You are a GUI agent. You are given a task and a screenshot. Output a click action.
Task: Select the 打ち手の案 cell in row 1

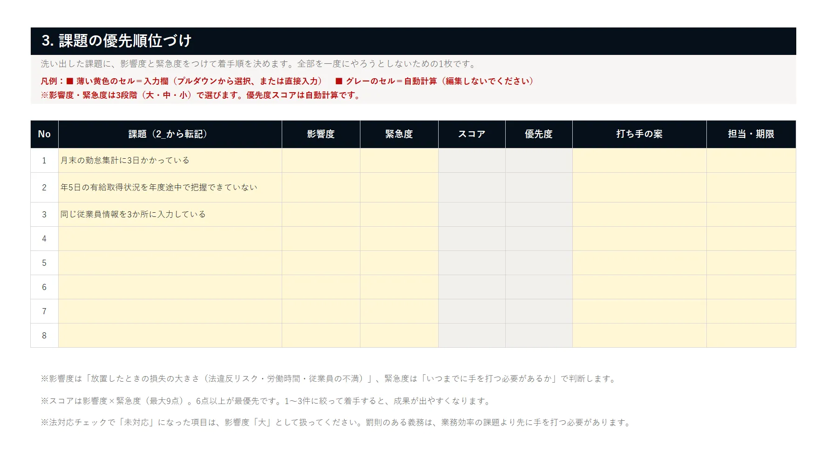[639, 161]
